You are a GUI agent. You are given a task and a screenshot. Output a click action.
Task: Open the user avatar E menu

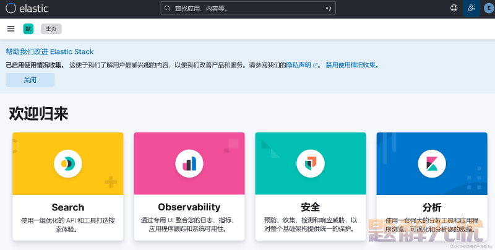489,8
